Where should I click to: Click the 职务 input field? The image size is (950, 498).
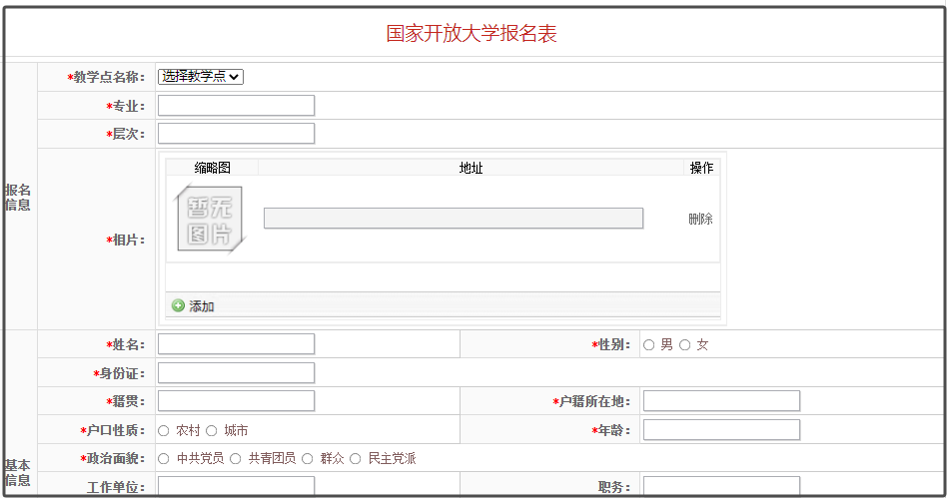pos(721,486)
